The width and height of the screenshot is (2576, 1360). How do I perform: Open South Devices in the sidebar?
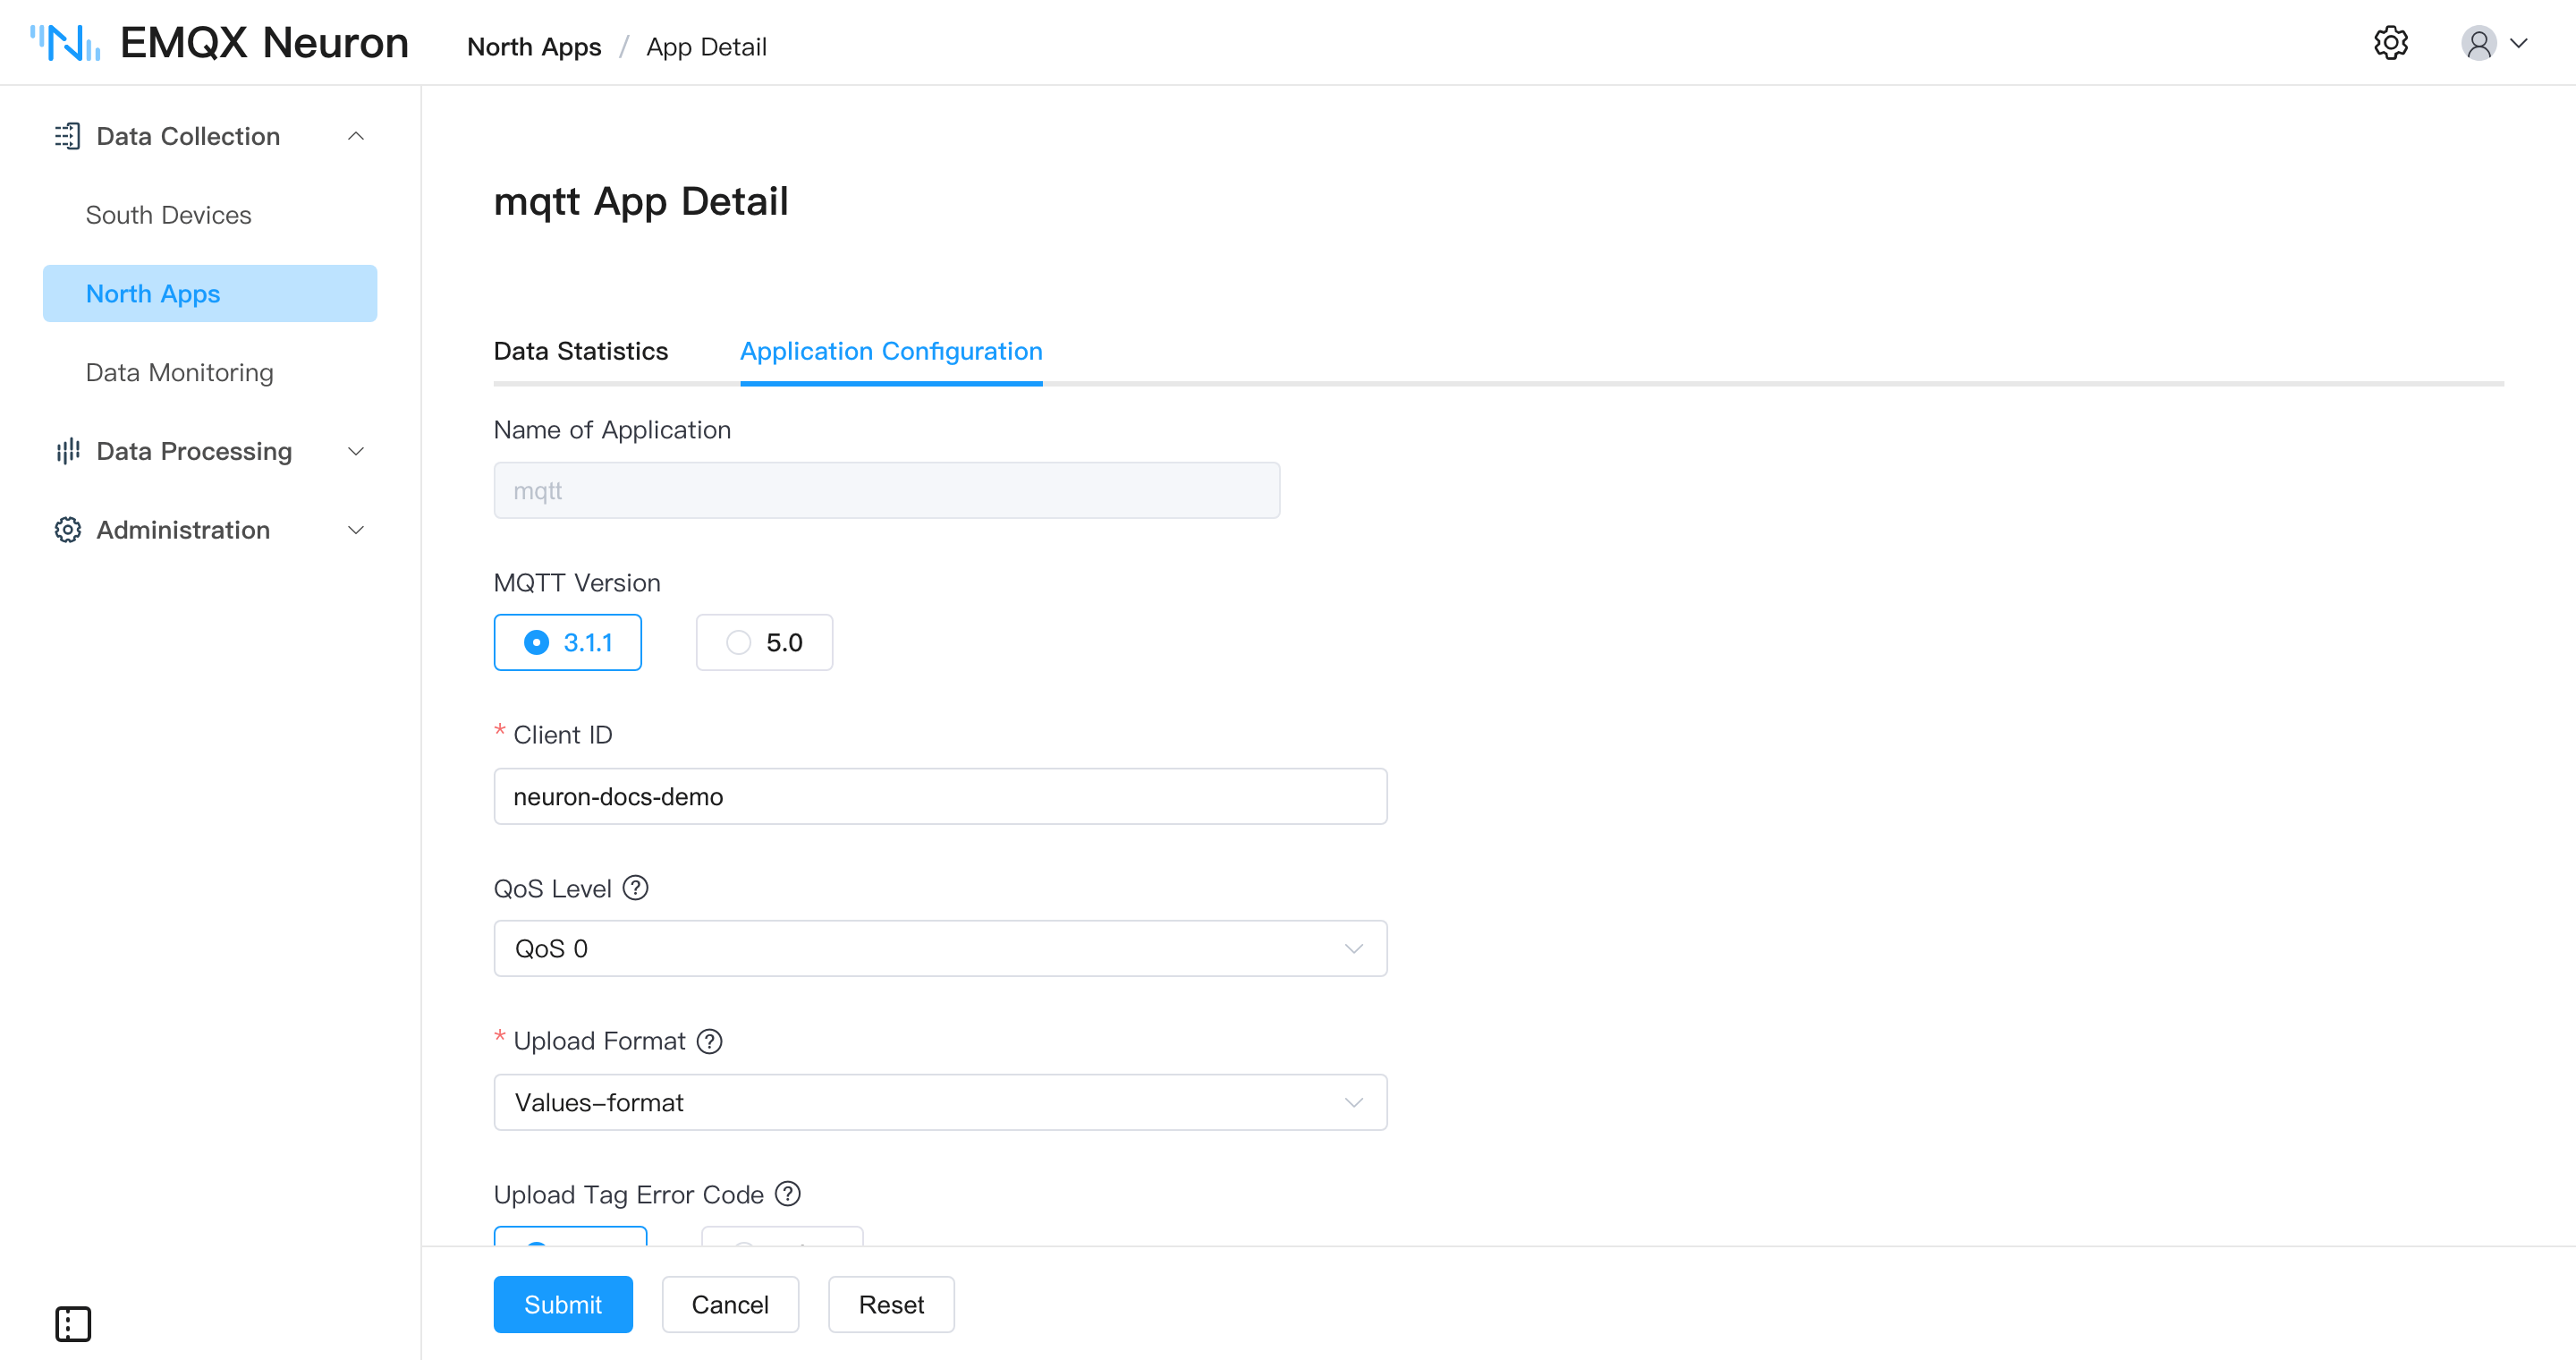pos(168,215)
